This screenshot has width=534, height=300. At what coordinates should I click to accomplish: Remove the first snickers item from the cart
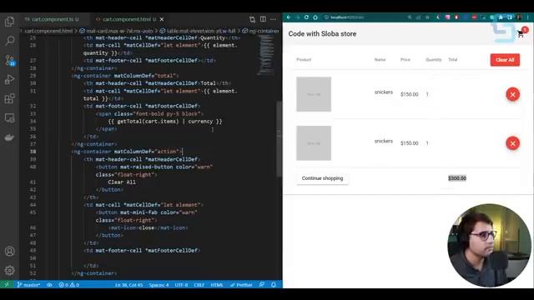point(512,94)
